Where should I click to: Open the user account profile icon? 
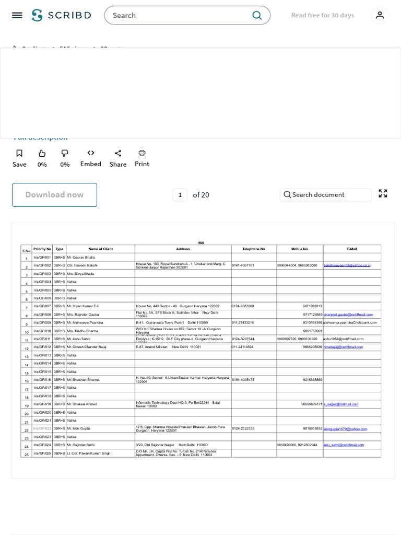[380, 15]
